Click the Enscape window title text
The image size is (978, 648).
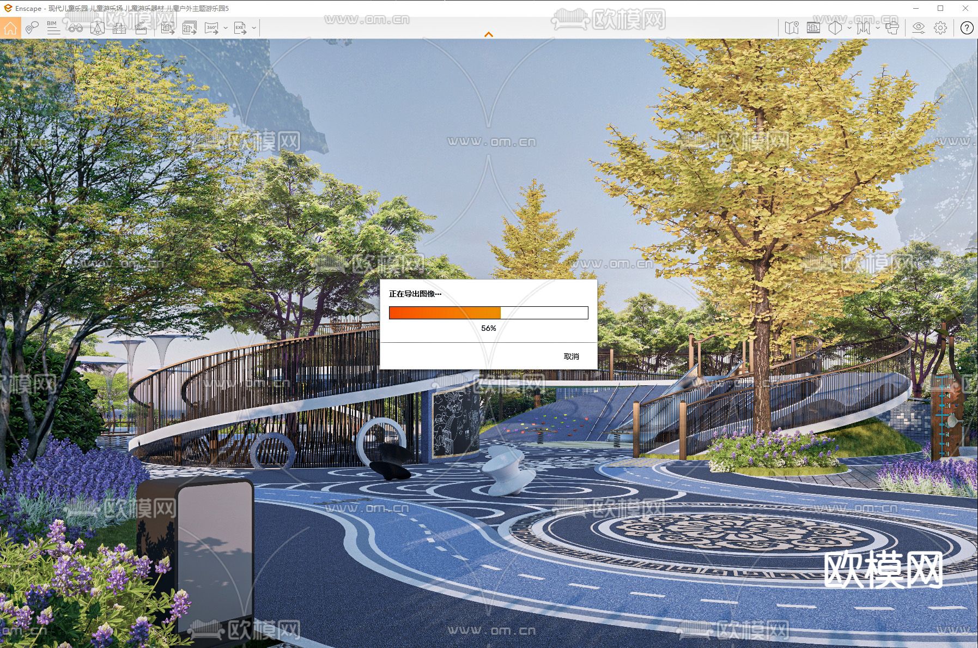pos(122,8)
